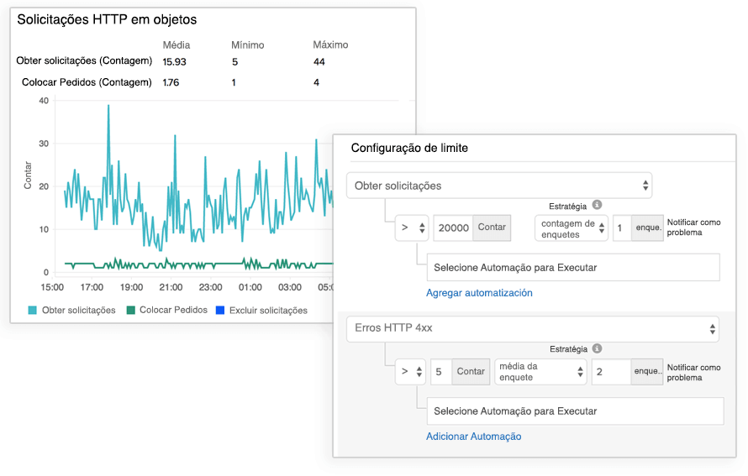Image resolution: width=748 pixels, height=476 pixels.
Task: Select the automation field under Erros HTTP 4xx
Action: pyautogui.click(x=575, y=411)
